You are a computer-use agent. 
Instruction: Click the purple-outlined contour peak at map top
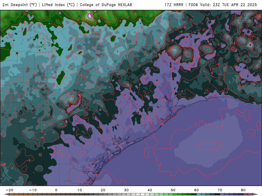click(x=89, y=16)
